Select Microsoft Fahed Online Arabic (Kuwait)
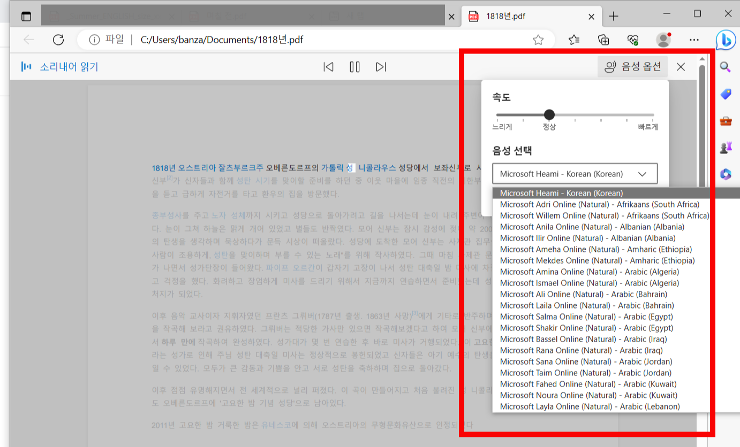This screenshot has width=740, height=447. [616, 384]
